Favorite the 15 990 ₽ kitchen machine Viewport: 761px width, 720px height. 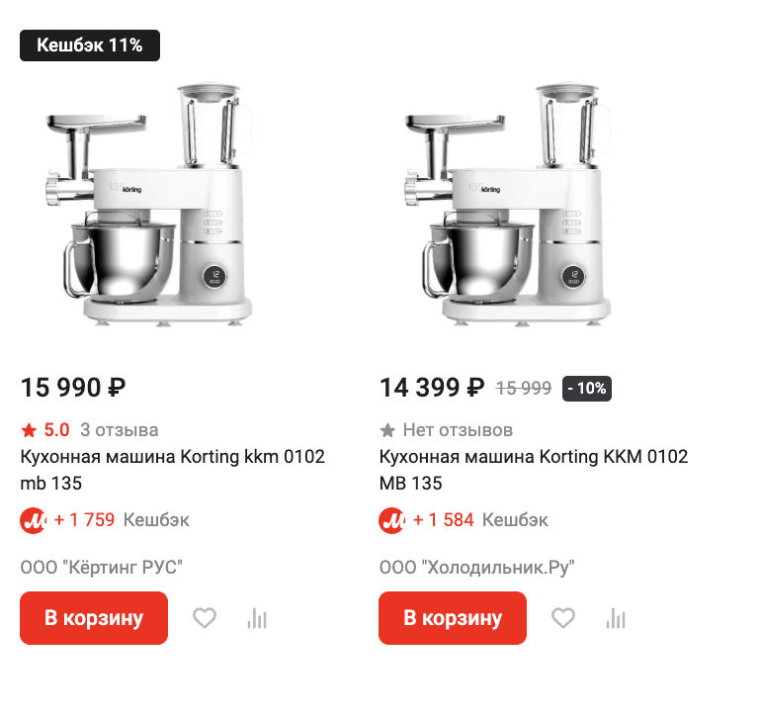(x=204, y=619)
